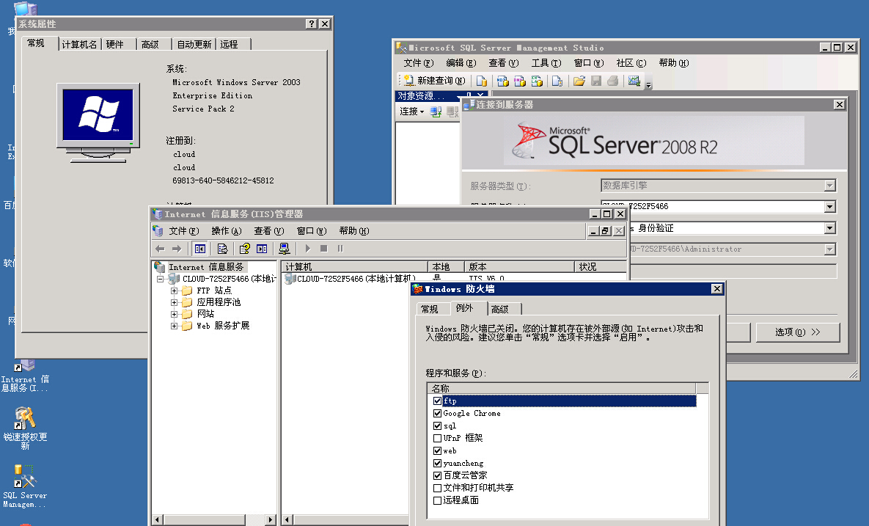Open Internet 信息服务 desktop shortcut
This screenshot has height=526, width=869.
25,375
